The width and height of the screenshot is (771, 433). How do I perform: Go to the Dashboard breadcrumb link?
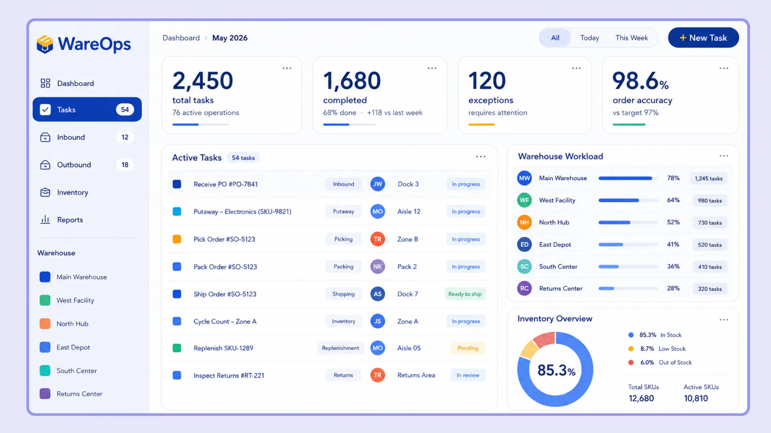point(181,38)
